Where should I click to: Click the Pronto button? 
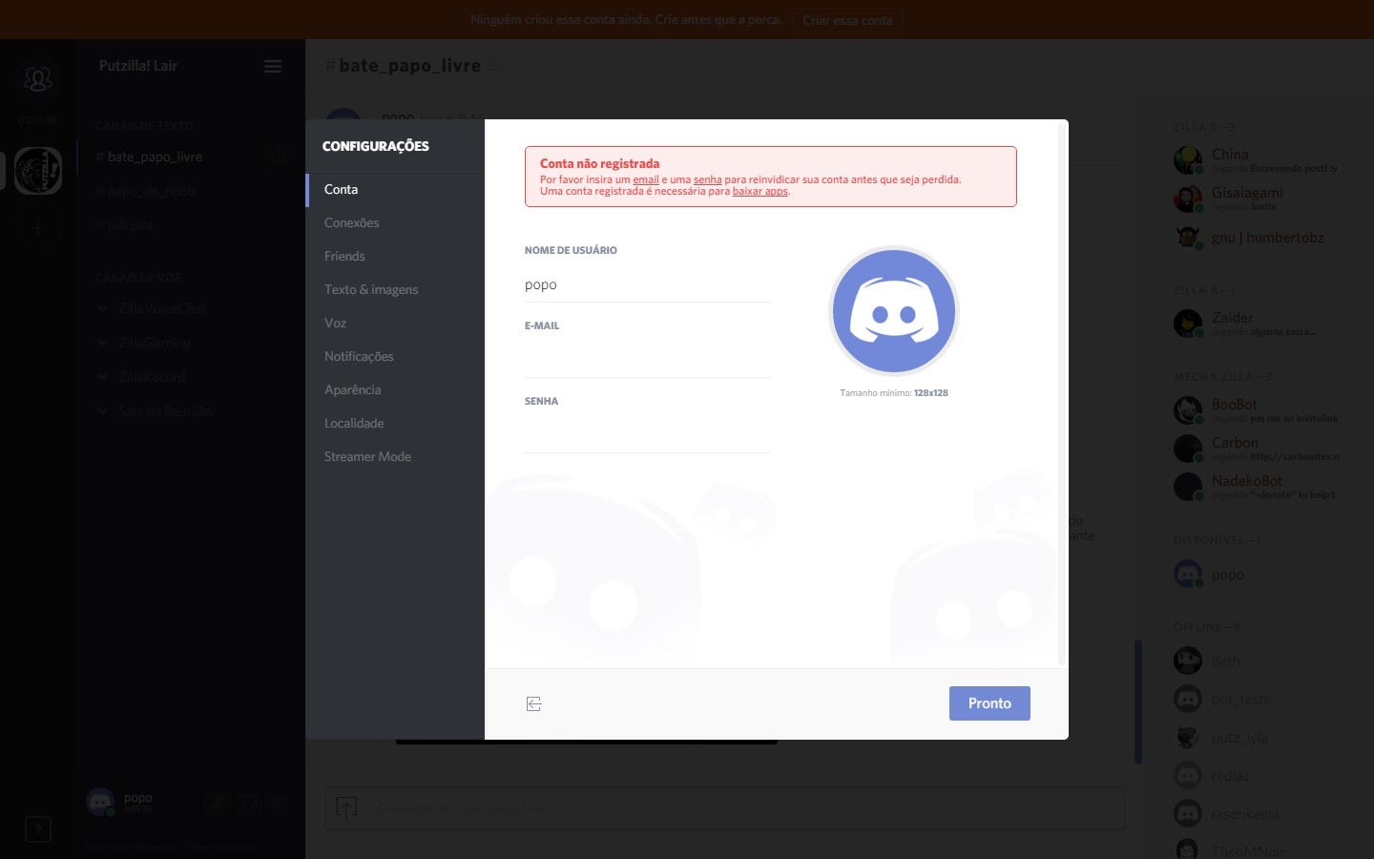click(x=989, y=703)
